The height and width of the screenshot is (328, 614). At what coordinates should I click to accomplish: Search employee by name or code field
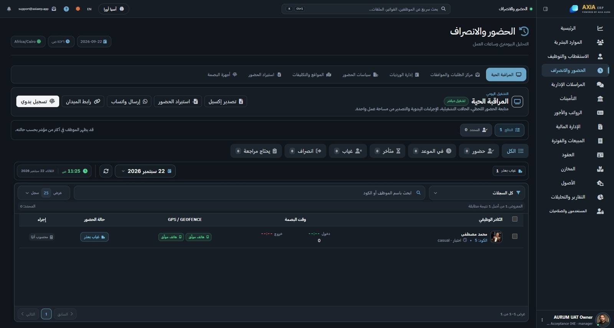coord(249,193)
